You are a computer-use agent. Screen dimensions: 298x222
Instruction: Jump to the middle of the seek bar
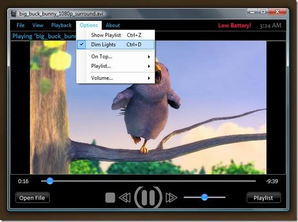pyautogui.click(x=149, y=181)
